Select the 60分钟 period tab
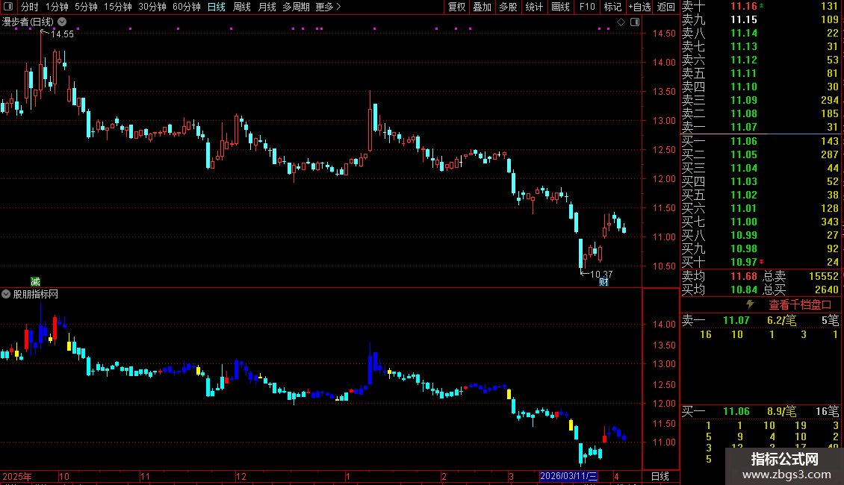This screenshot has width=844, height=485. (x=187, y=7)
